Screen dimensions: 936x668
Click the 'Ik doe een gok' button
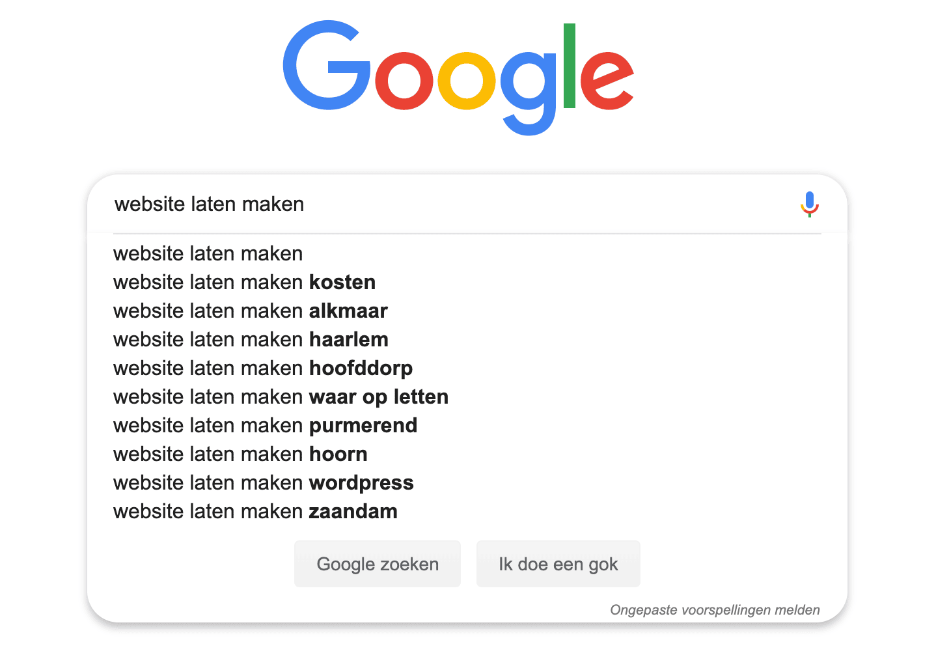click(x=558, y=564)
